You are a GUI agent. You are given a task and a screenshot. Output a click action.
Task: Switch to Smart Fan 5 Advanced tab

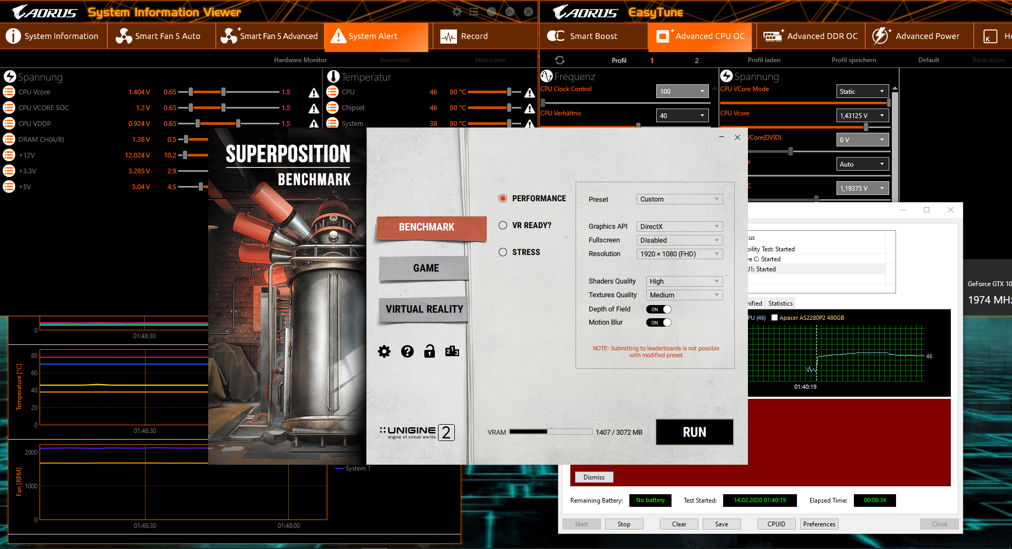pos(270,36)
